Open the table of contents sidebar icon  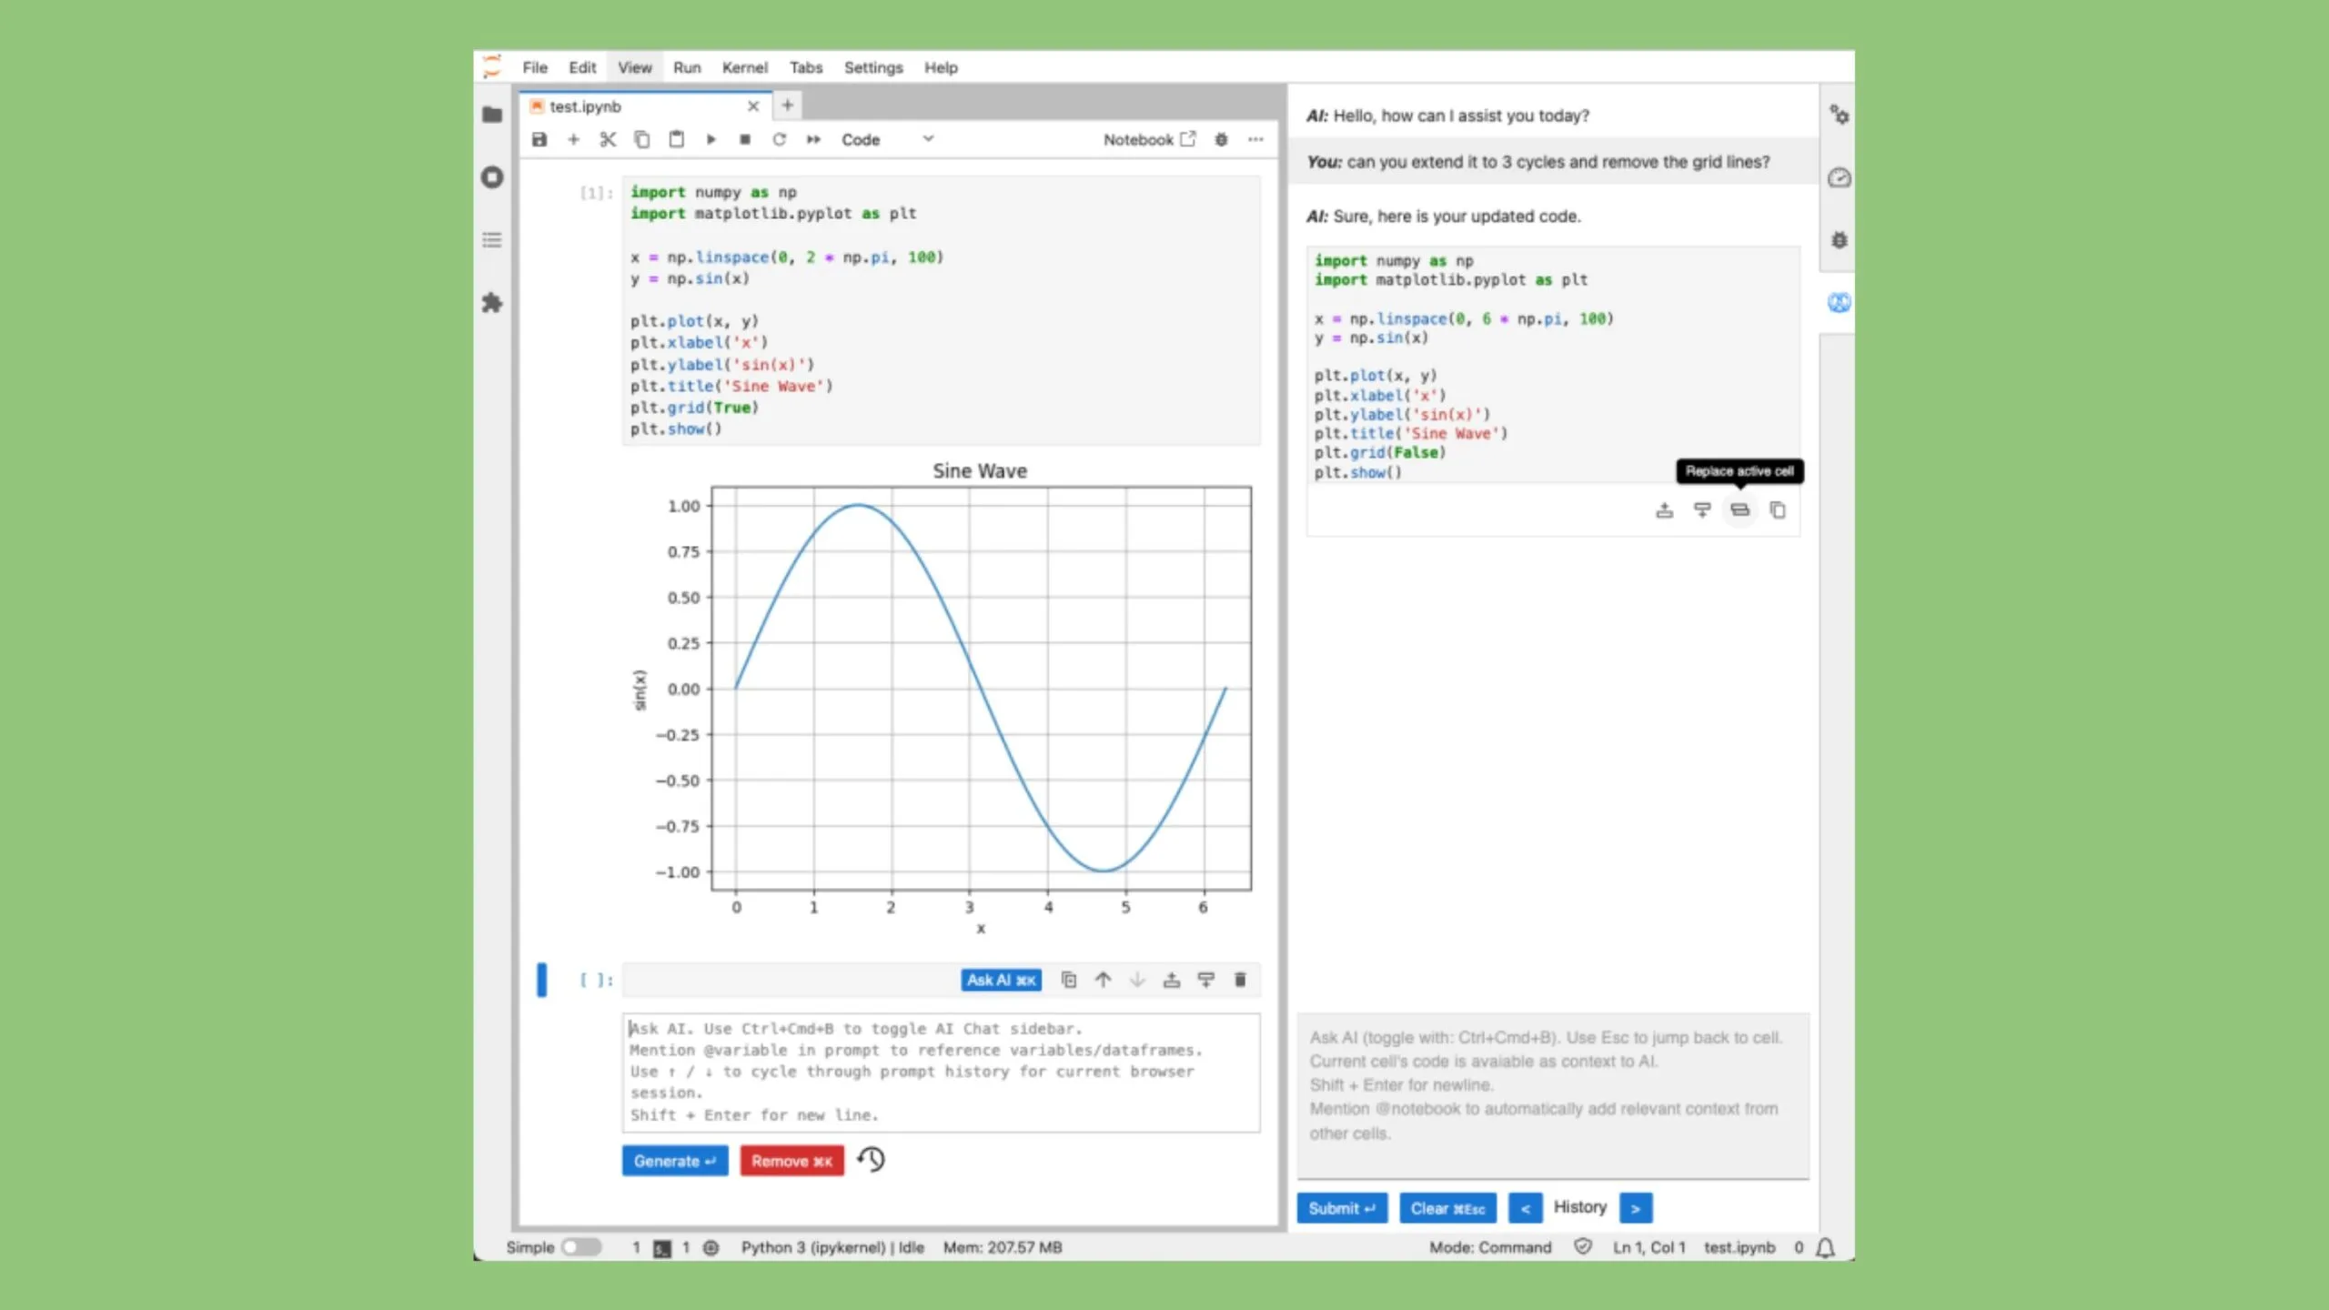[492, 240]
